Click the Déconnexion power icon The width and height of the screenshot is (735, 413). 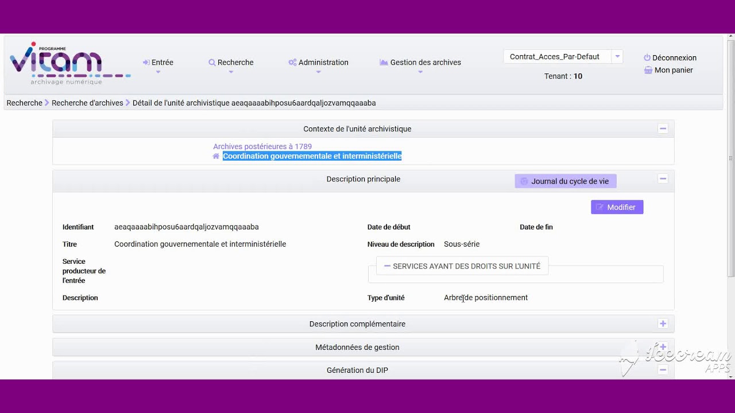tap(647, 58)
